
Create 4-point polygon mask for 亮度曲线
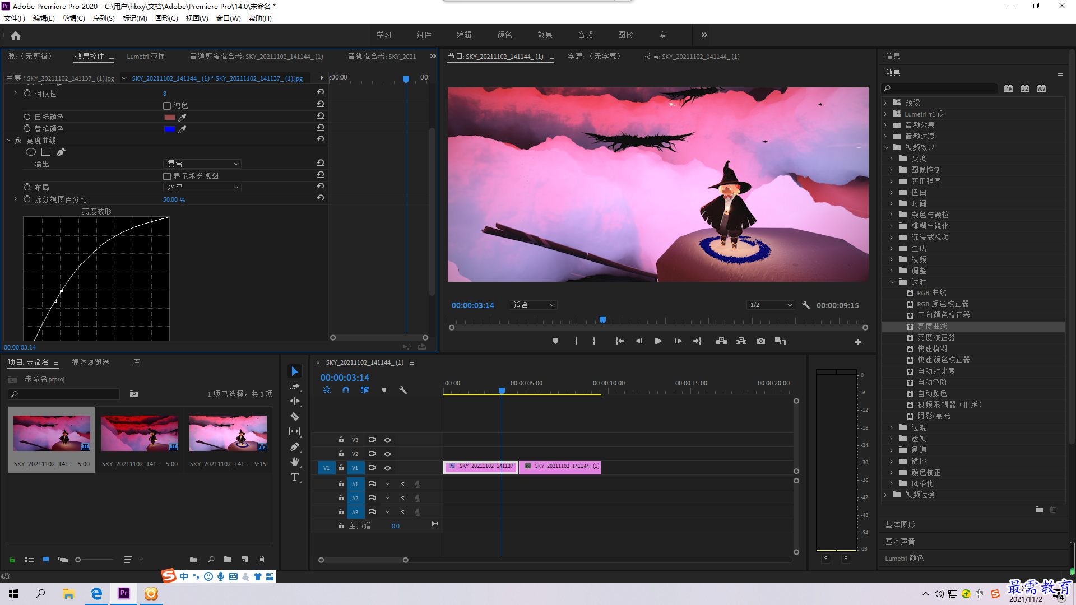click(46, 152)
